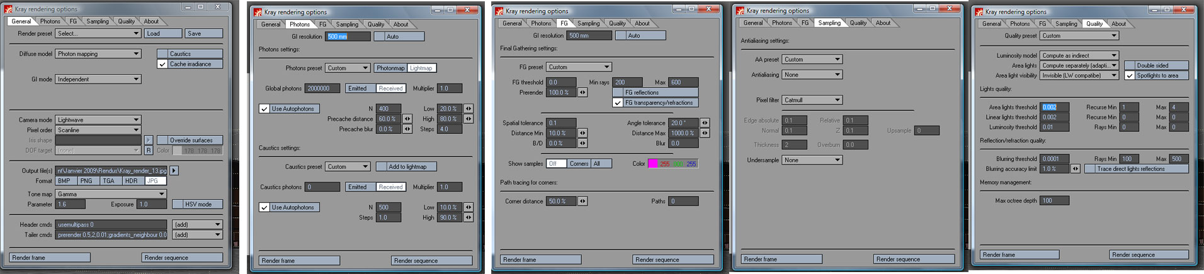Open the Diffuse model dropdown
The height and width of the screenshot is (274, 1204).
98,54
